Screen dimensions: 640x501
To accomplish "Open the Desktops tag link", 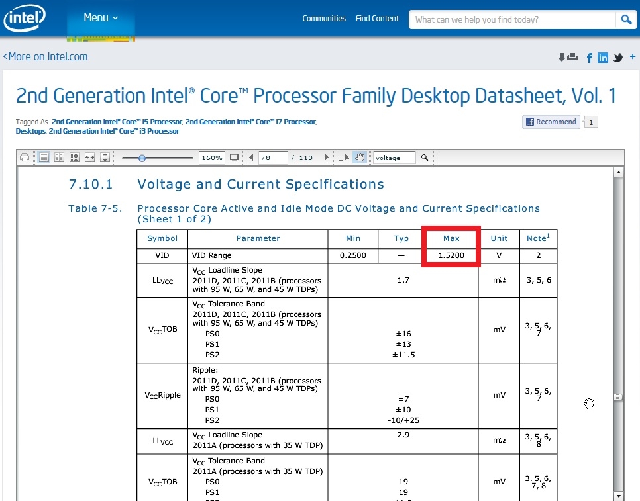I will click(x=30, y=131).
